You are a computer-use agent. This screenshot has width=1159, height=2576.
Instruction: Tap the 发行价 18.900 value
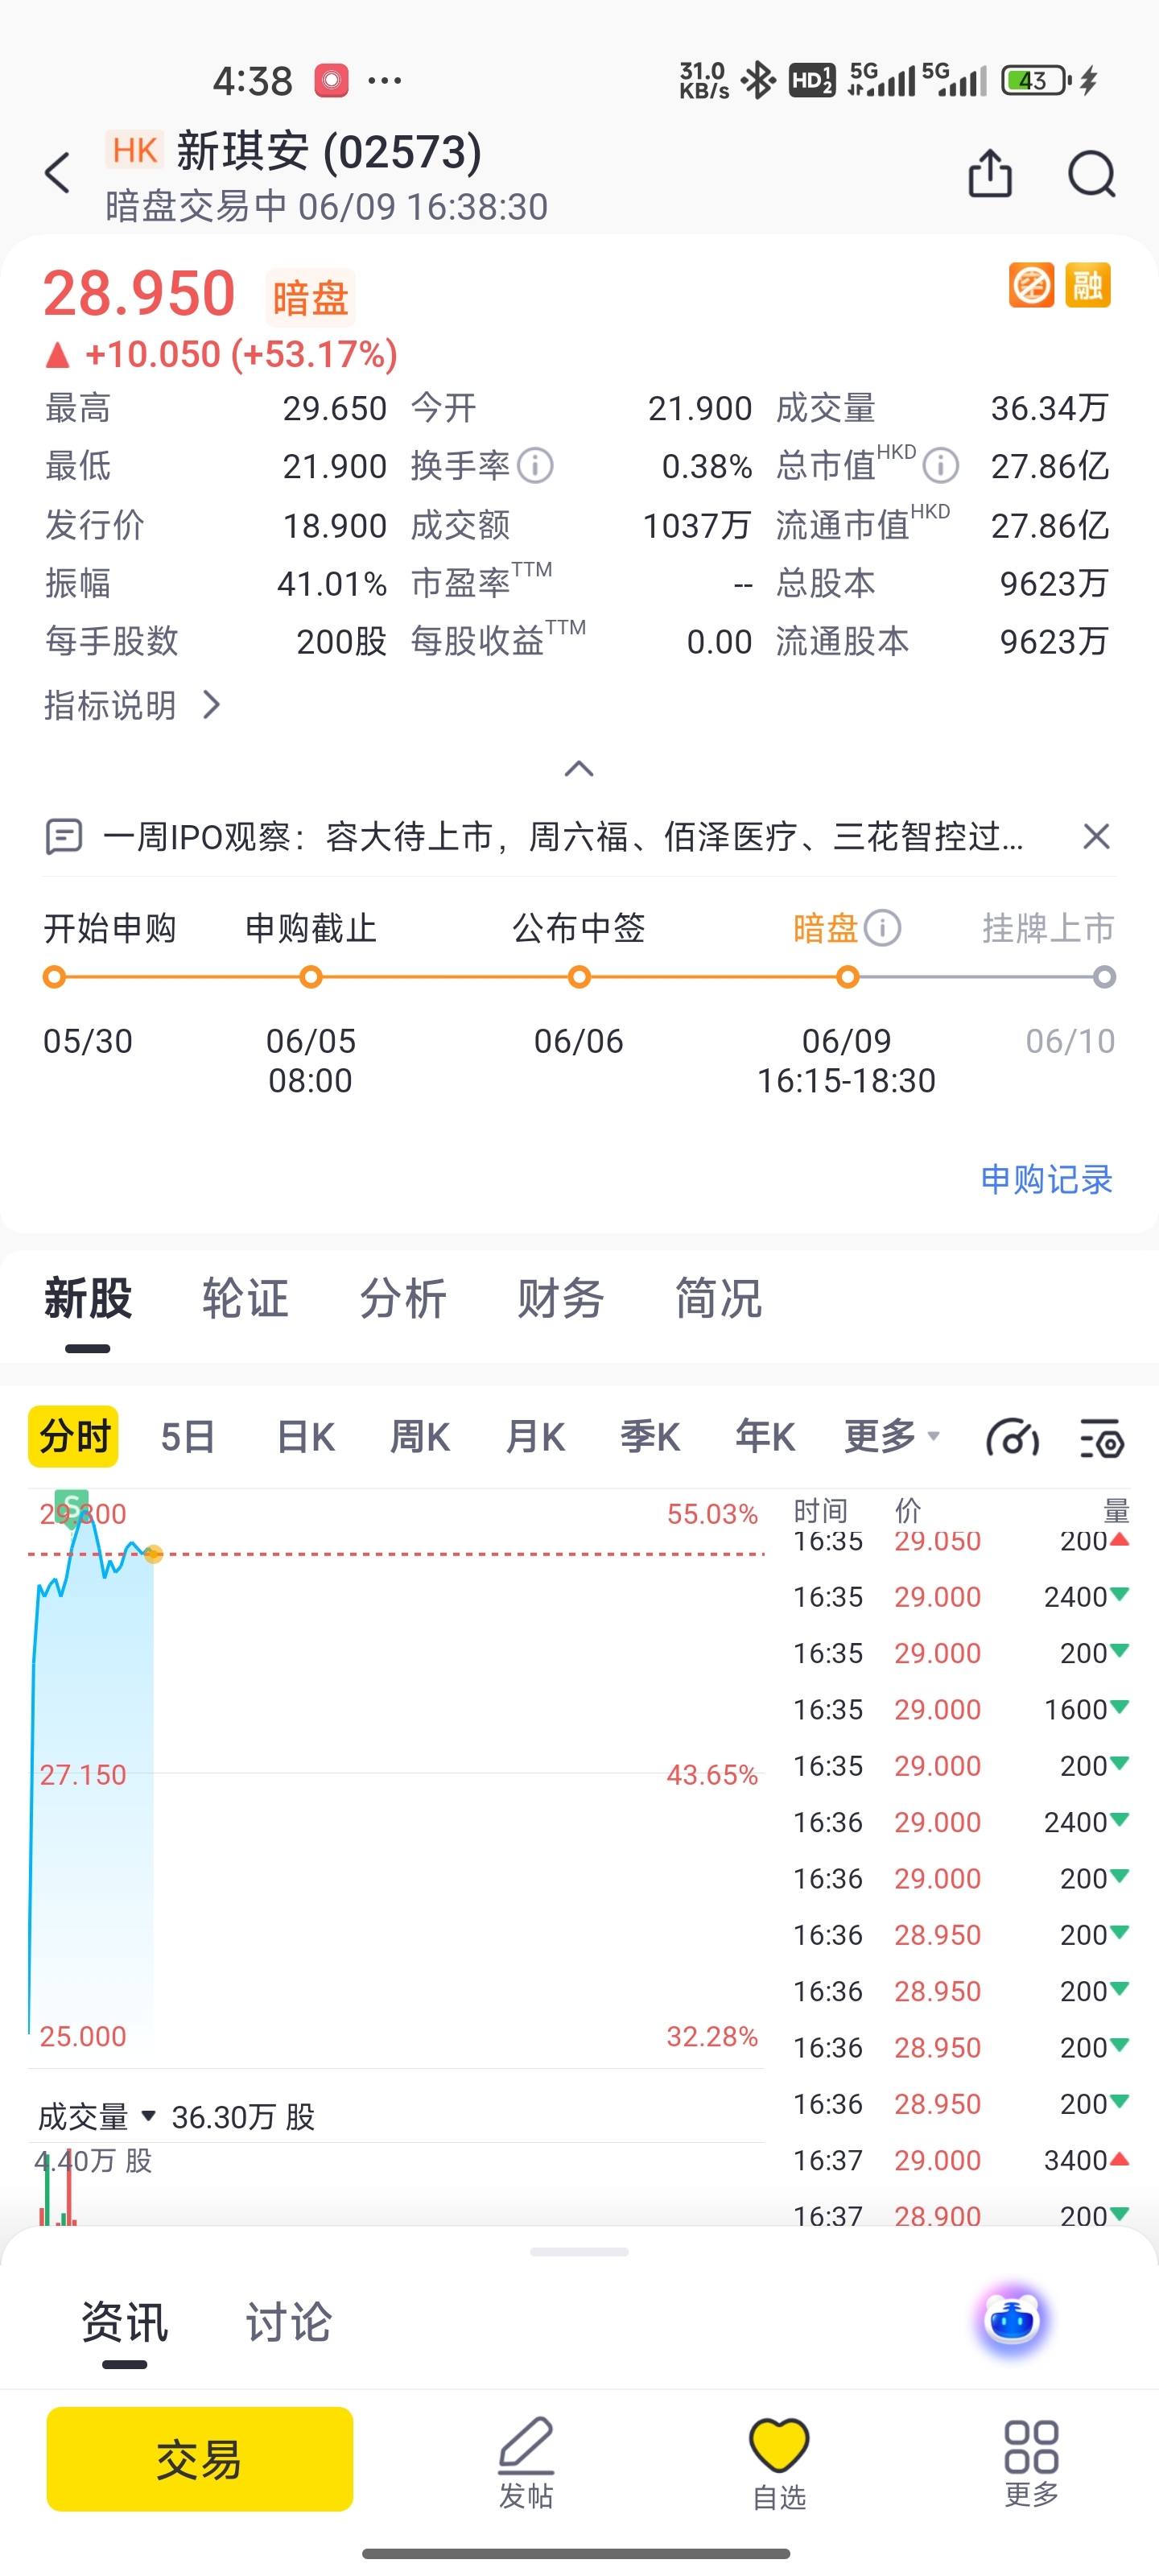[334, 525]
